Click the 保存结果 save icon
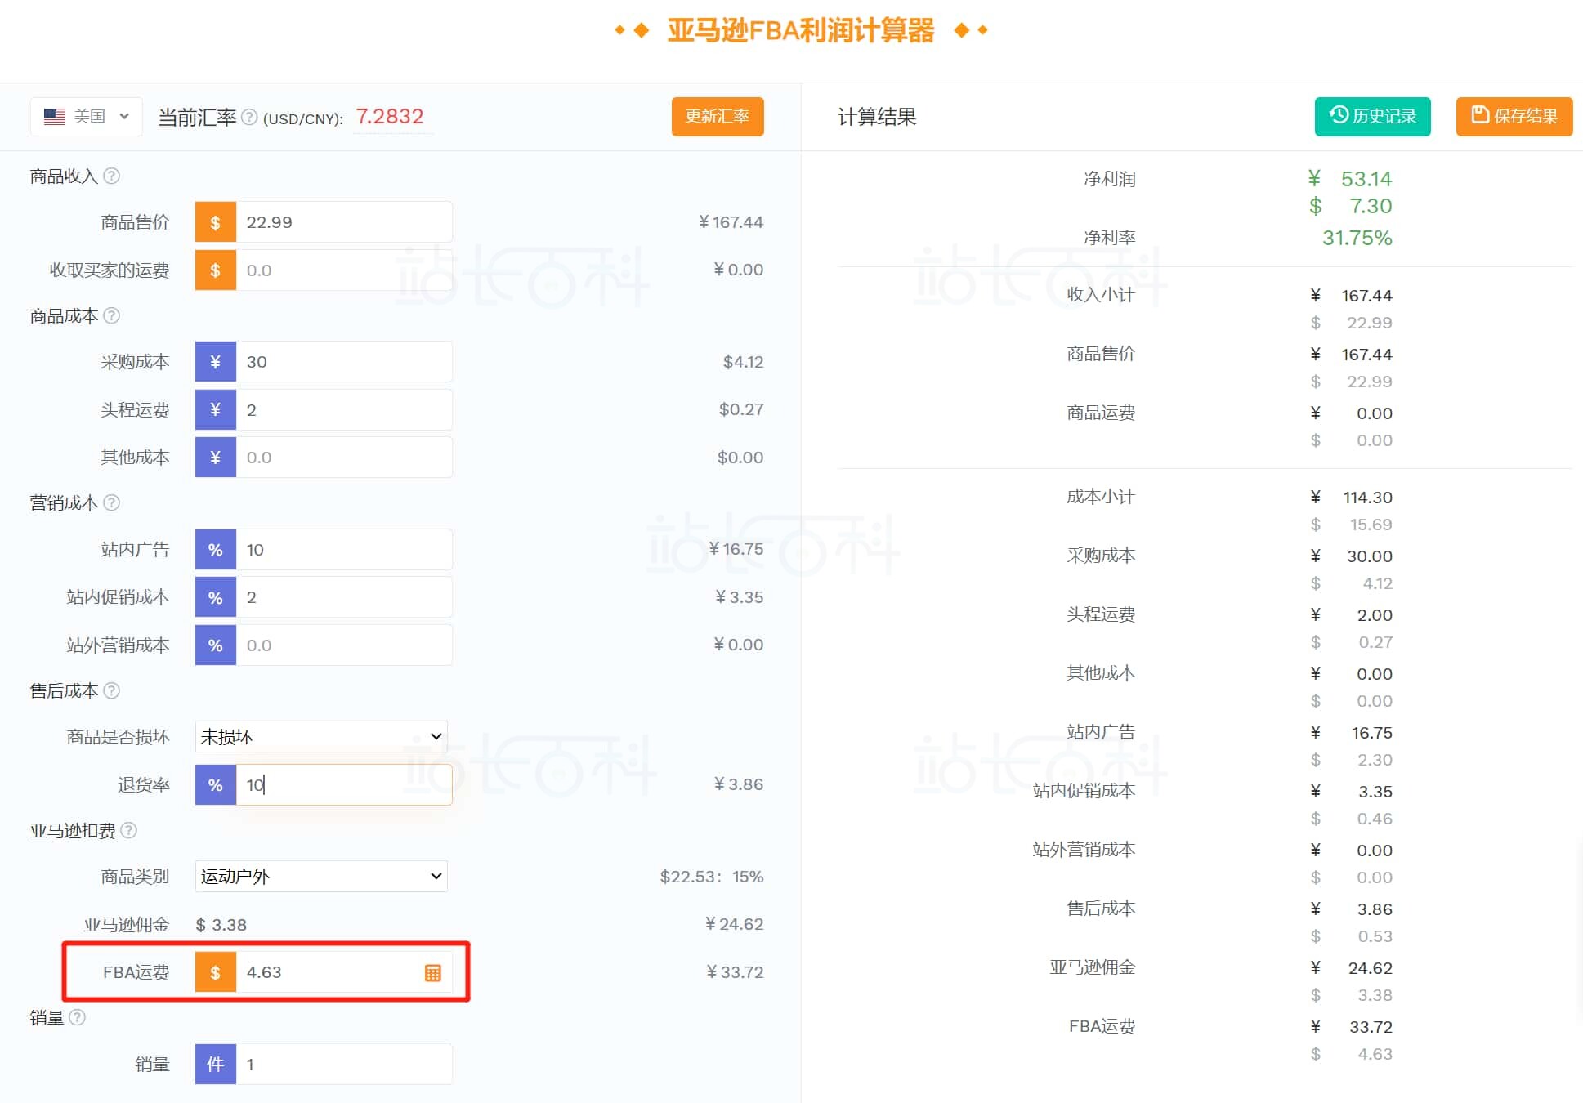Screen dimensions: 1583x1103 [x=1478, y=116]
